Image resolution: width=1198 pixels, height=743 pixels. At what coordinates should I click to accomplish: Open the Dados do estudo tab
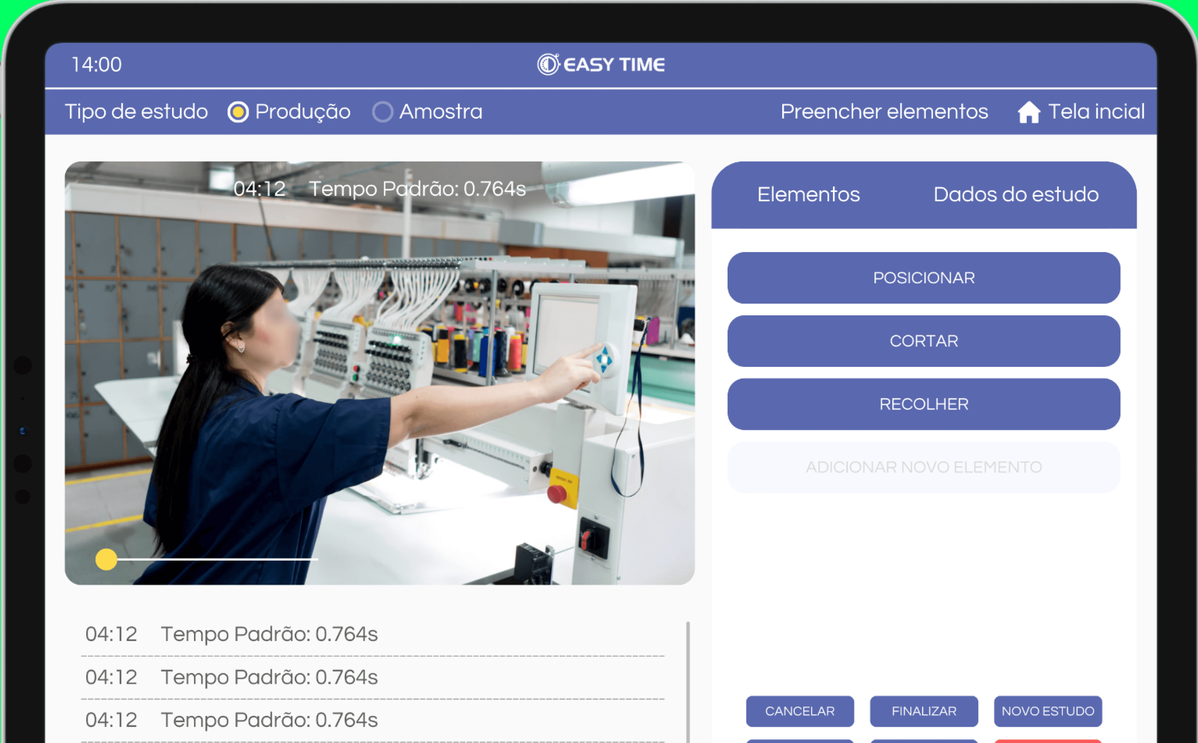point(1016,195)
